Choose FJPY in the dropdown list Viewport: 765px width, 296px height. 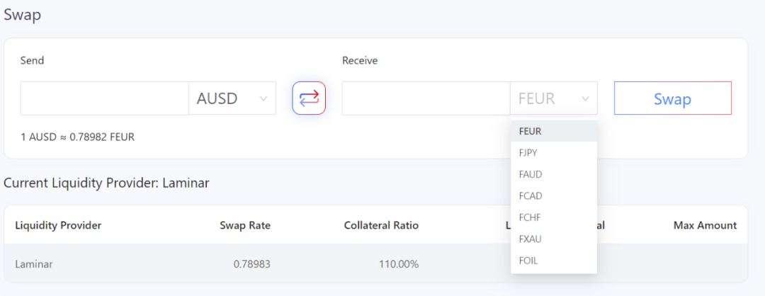click(x=530, y=152)
